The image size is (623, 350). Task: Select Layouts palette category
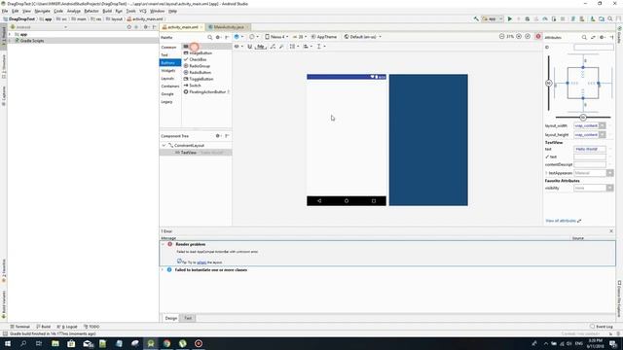point(167,79)
